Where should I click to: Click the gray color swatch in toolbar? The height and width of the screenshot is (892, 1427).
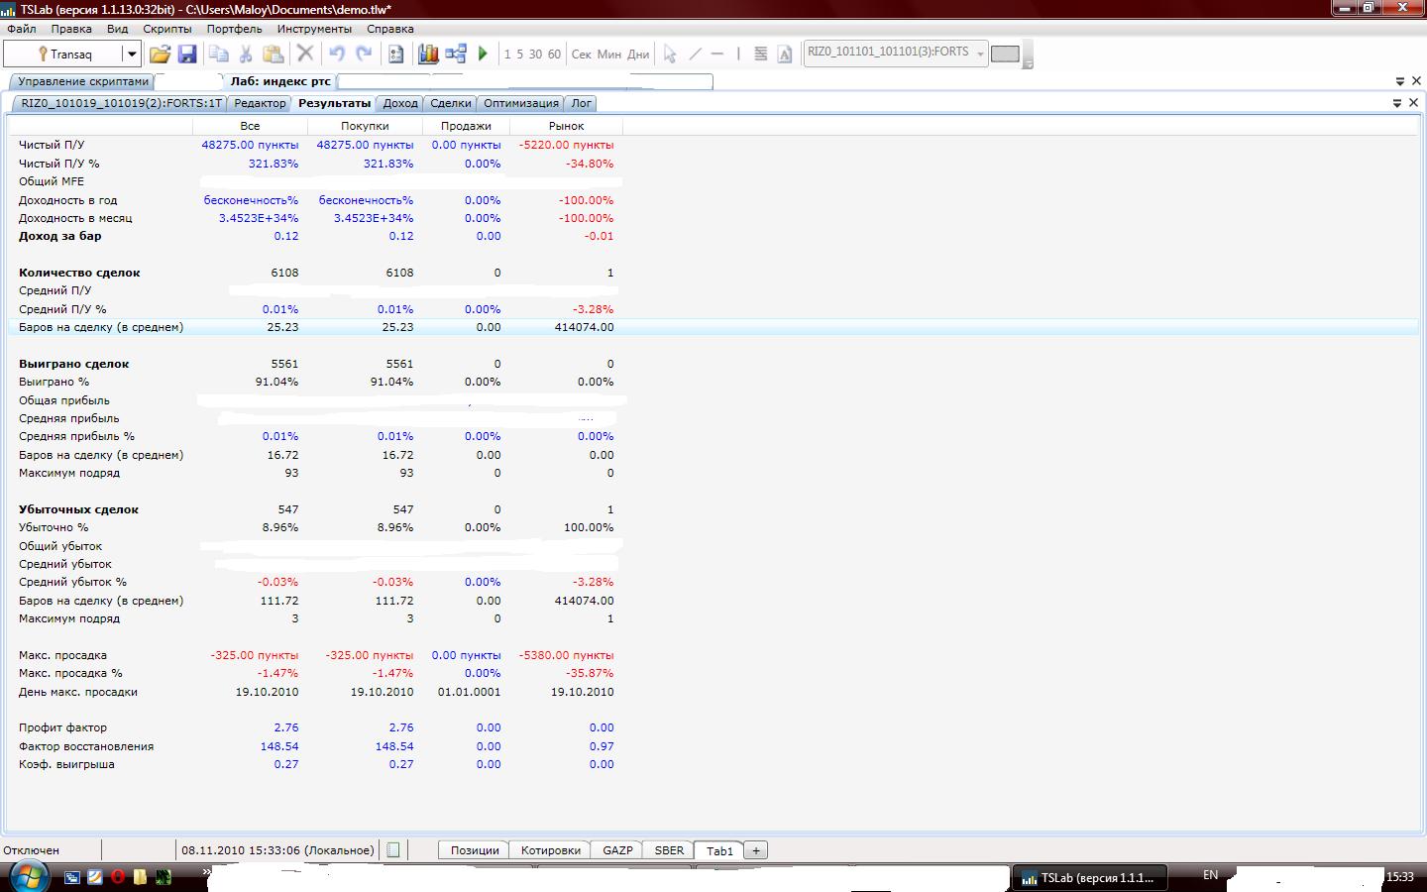coord(1005,54)
